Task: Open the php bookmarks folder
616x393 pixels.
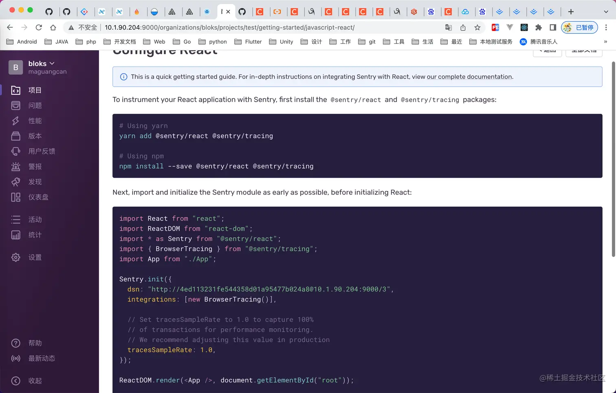Action: coord(86,41)
